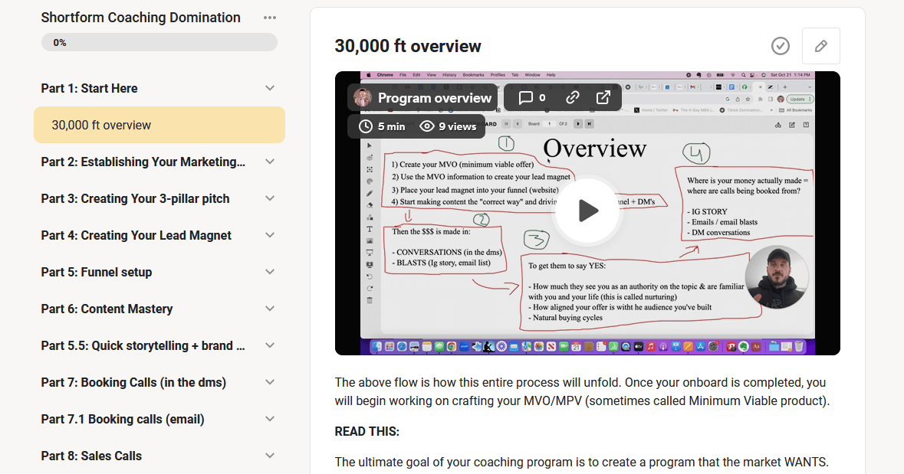Open video in new tab icon
Image resolution: width=904 pixels, height=474 pixels.
(x=603, y=98)
